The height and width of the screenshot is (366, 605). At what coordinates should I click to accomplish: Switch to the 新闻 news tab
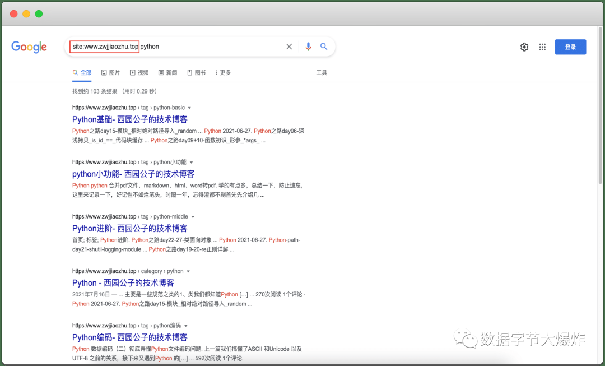click(x=167, y=72)
